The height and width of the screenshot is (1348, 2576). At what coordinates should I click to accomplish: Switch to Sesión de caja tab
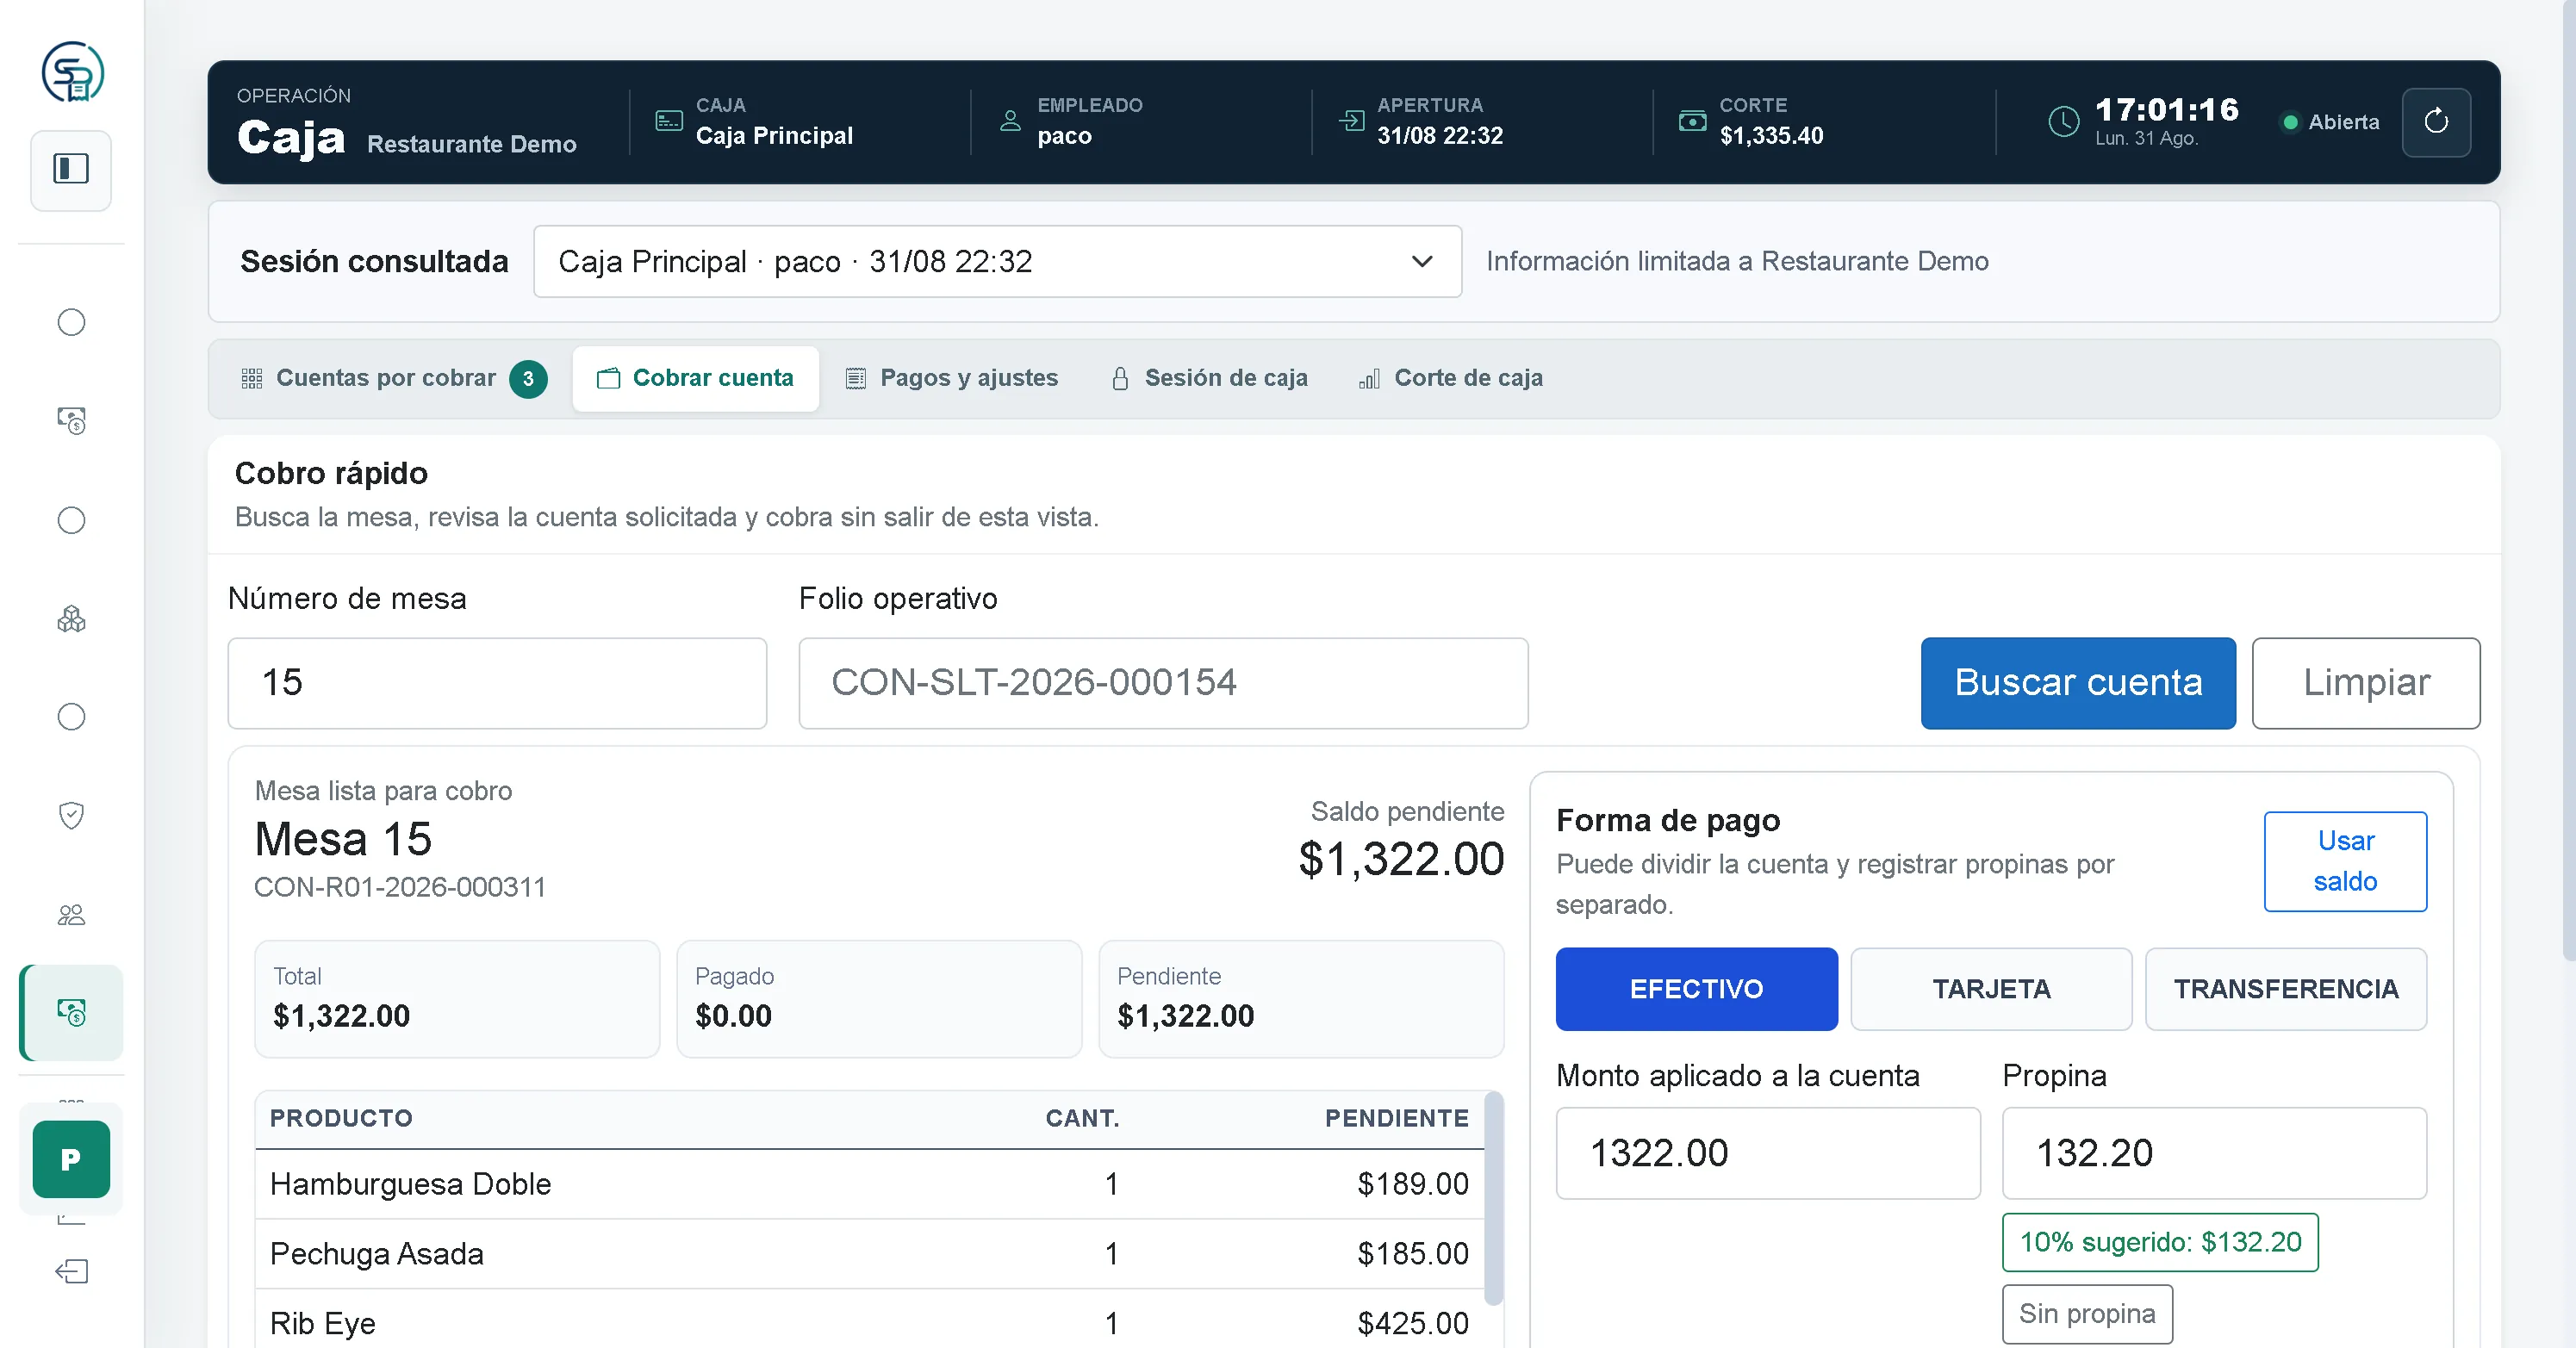click(1209, 378)
